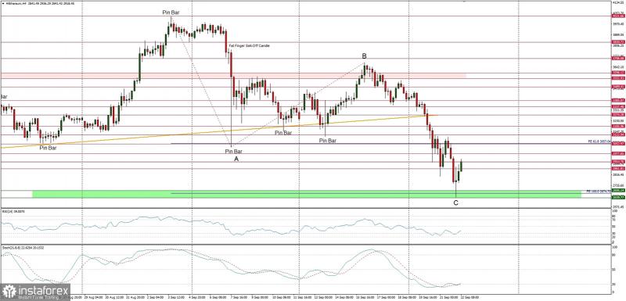Screen dimensions: 626x301
Task: Click the RSI(14) indicator label
Action: [13, 211]
